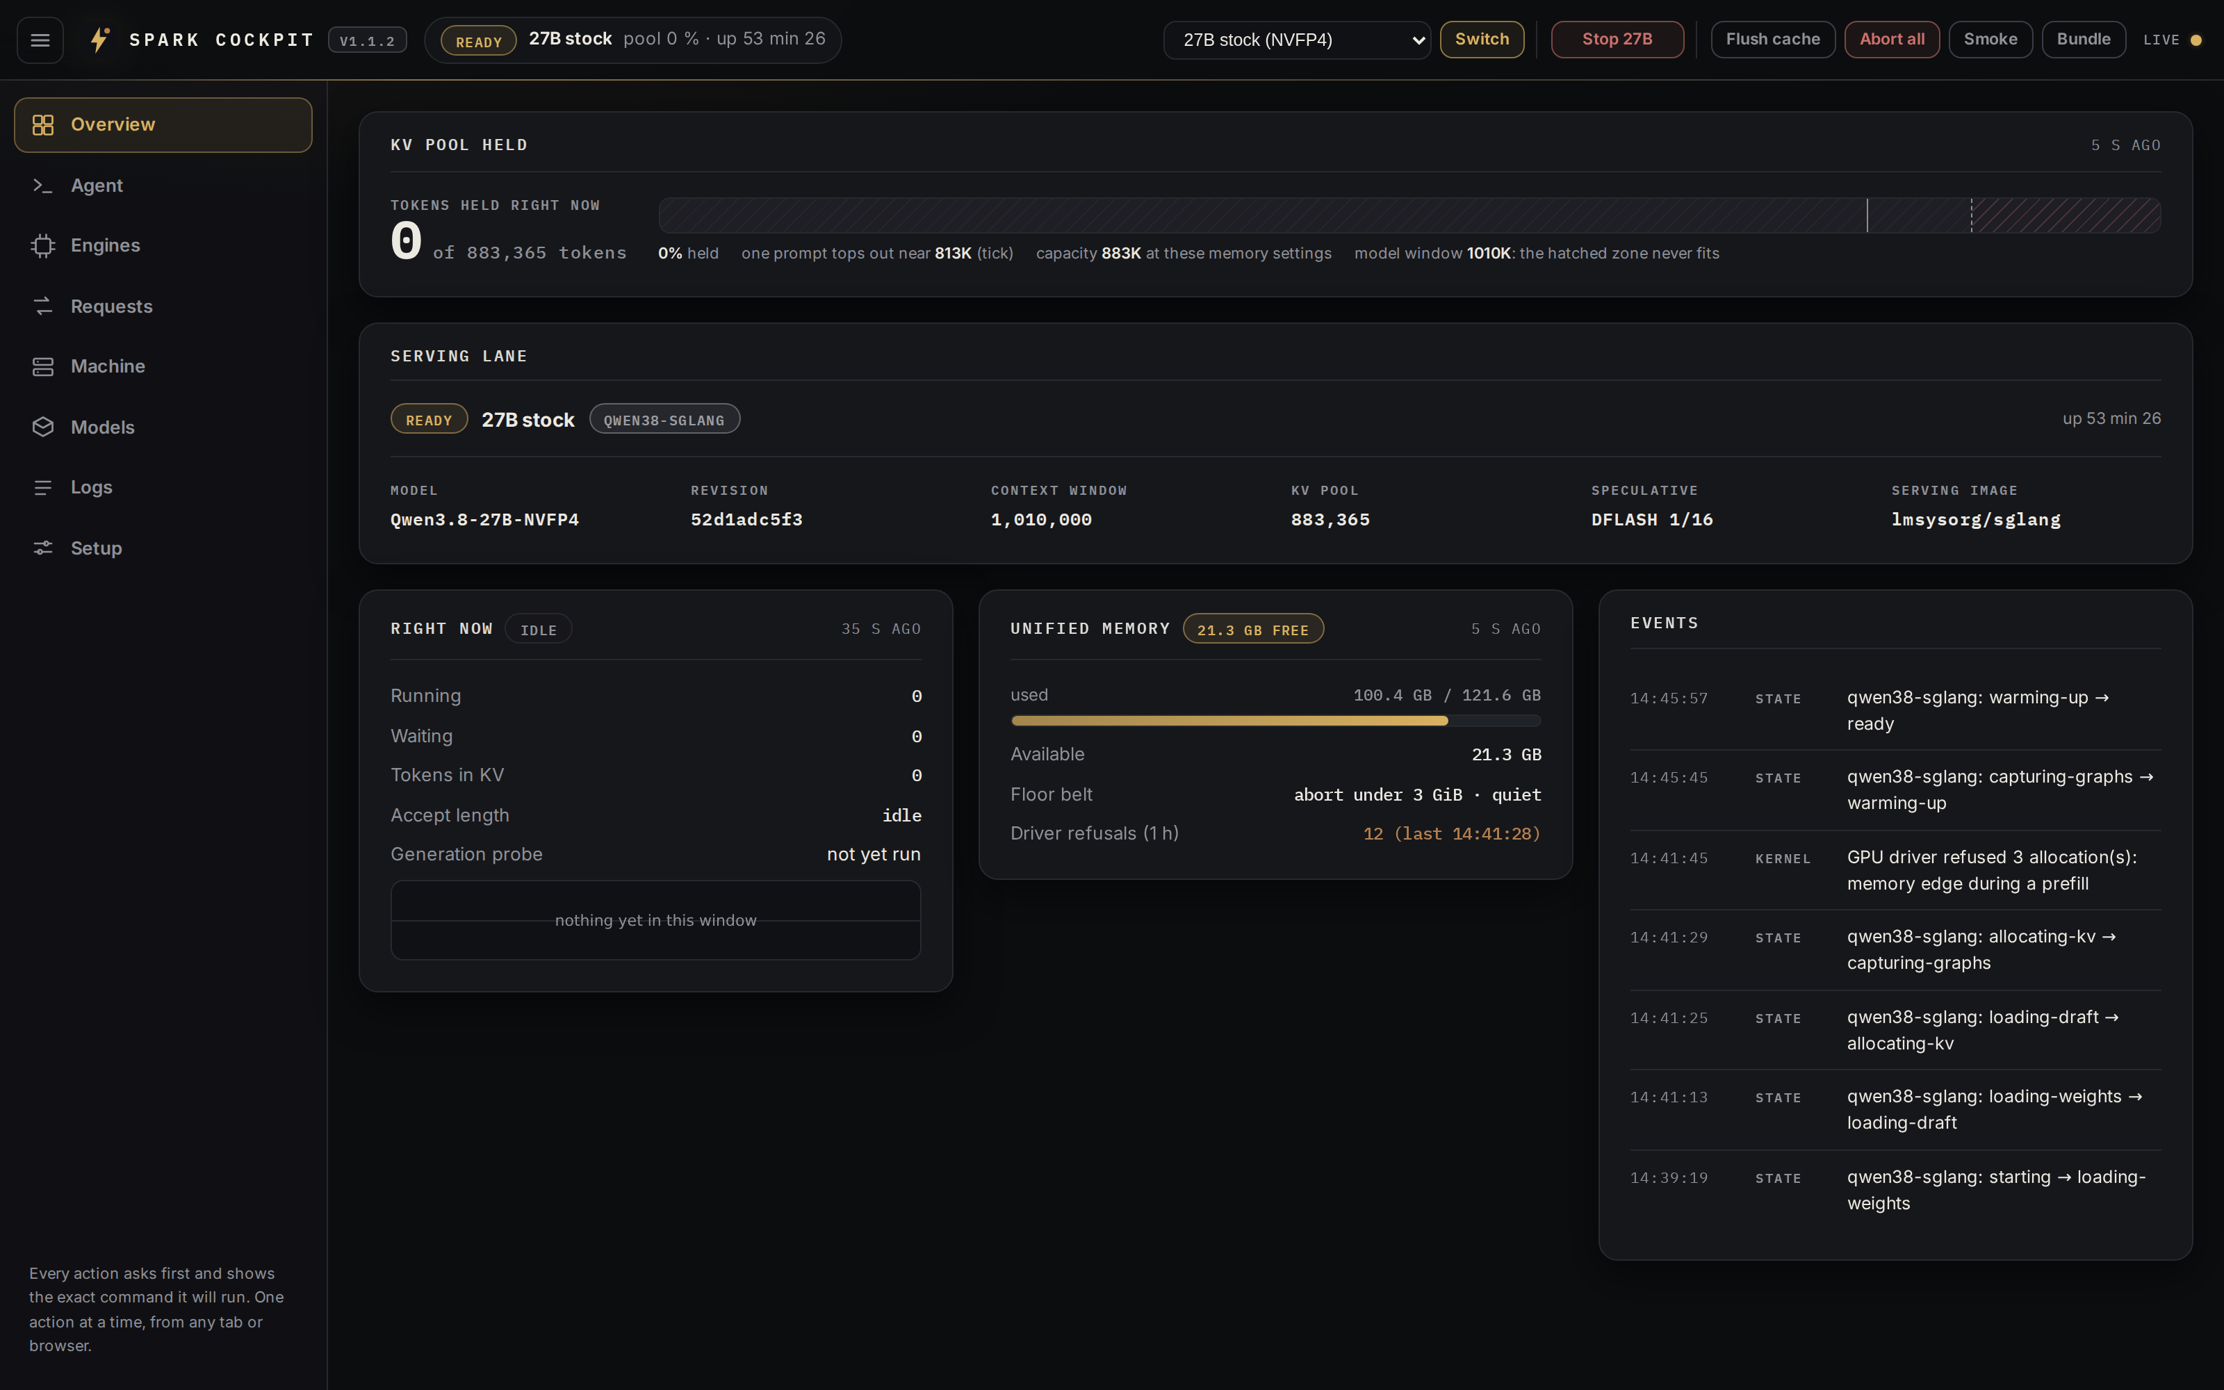This screenshot has height=1390, width=2224.
Task: Go to the Agent section
Action: click(163, 185)
